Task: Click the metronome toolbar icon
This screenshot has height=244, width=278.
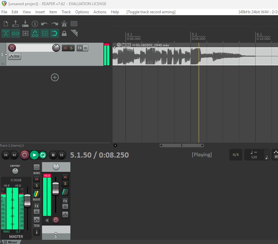Action: click(64, 24)
